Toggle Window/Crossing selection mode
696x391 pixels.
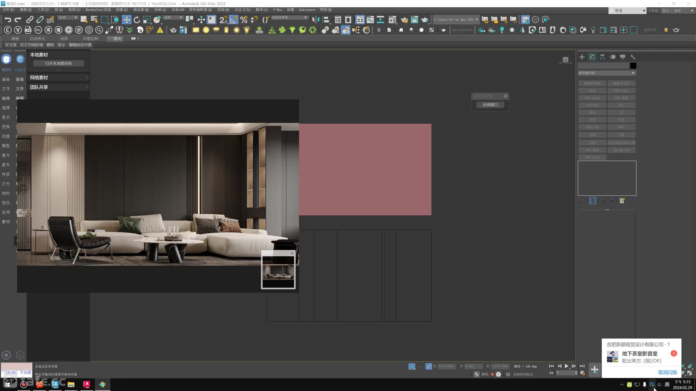pos(115,20)
